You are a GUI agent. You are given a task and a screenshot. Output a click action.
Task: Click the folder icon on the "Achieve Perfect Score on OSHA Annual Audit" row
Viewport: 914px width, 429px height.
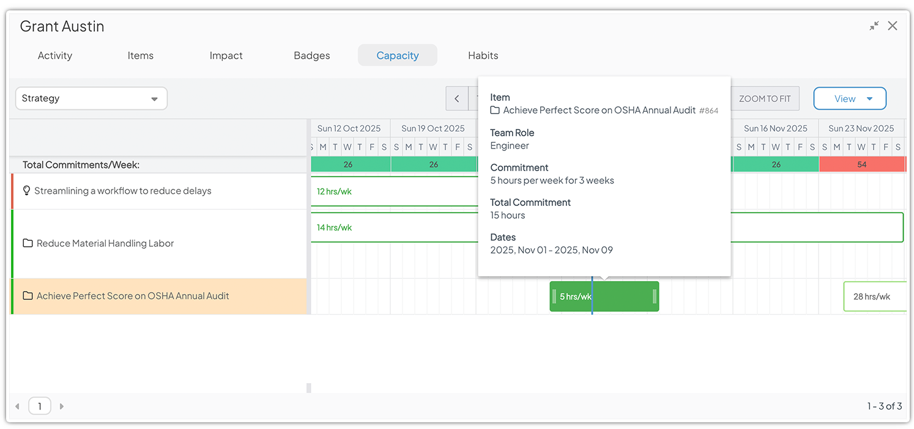[28, 296]
